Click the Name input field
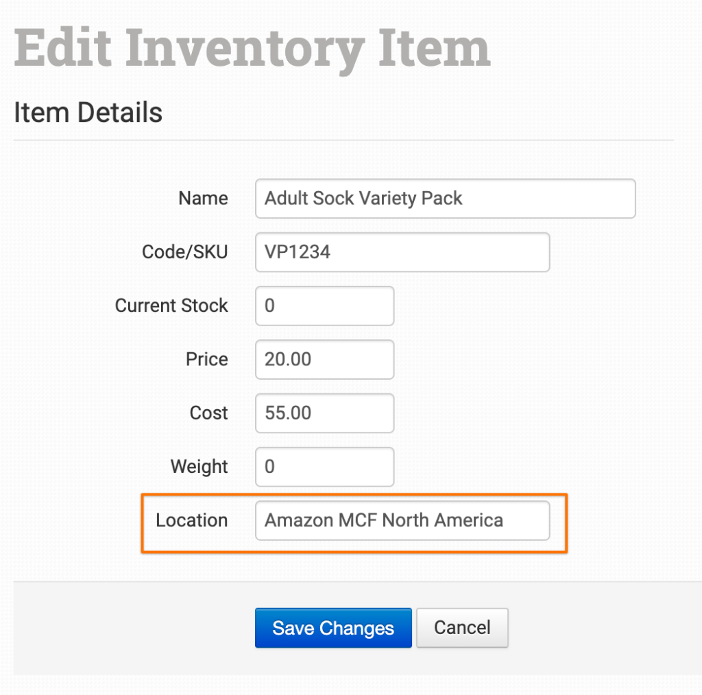This screenshot has width=702, height=695. click(x=445, y=199)
